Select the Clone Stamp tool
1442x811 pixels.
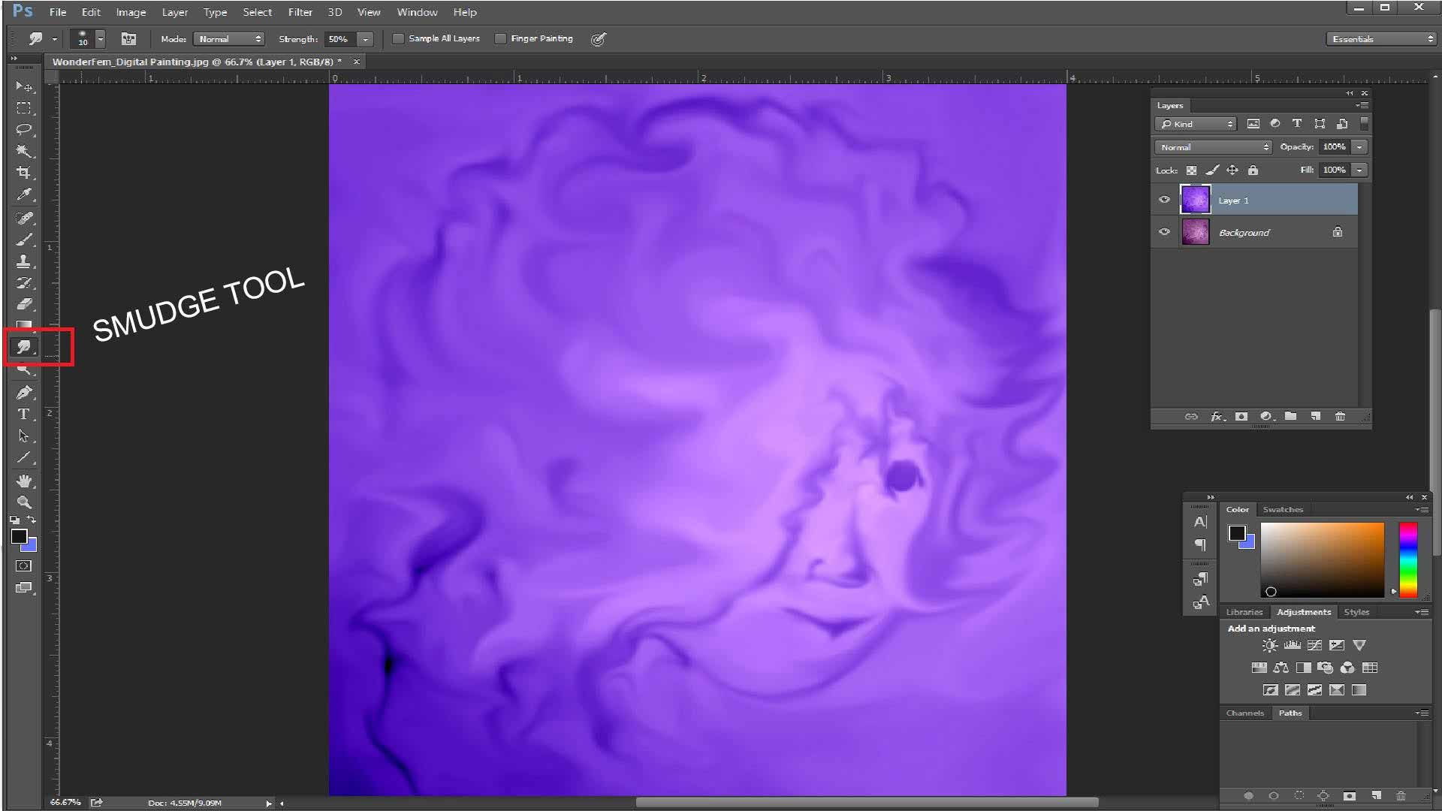coord(23,261)
